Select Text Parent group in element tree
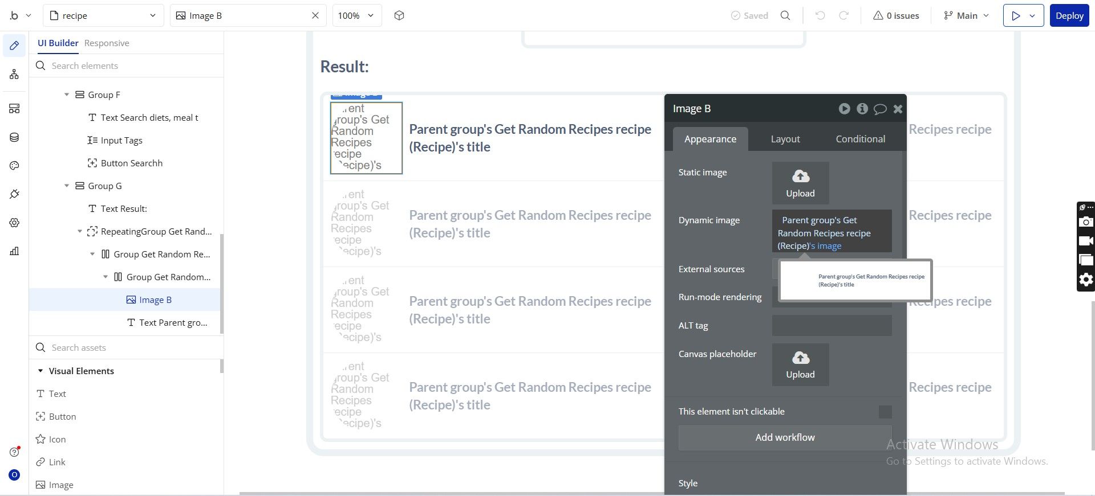This screenshot has width=1095, height=496. pos(173,322)
